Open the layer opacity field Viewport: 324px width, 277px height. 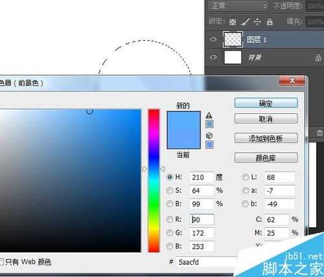(x=314, y=6)
